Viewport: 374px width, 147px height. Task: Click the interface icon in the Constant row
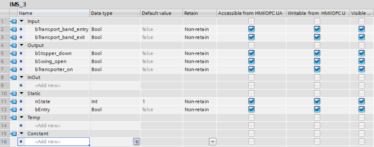click(x=13, y=133)
